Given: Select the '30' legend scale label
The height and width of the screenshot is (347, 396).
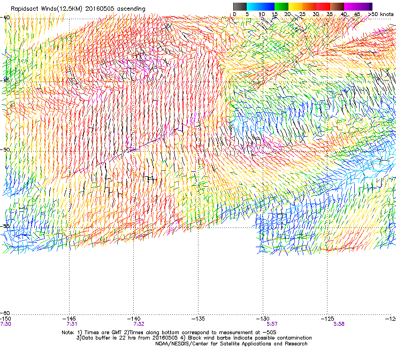Looking at the screenshot, I should 316,14.
